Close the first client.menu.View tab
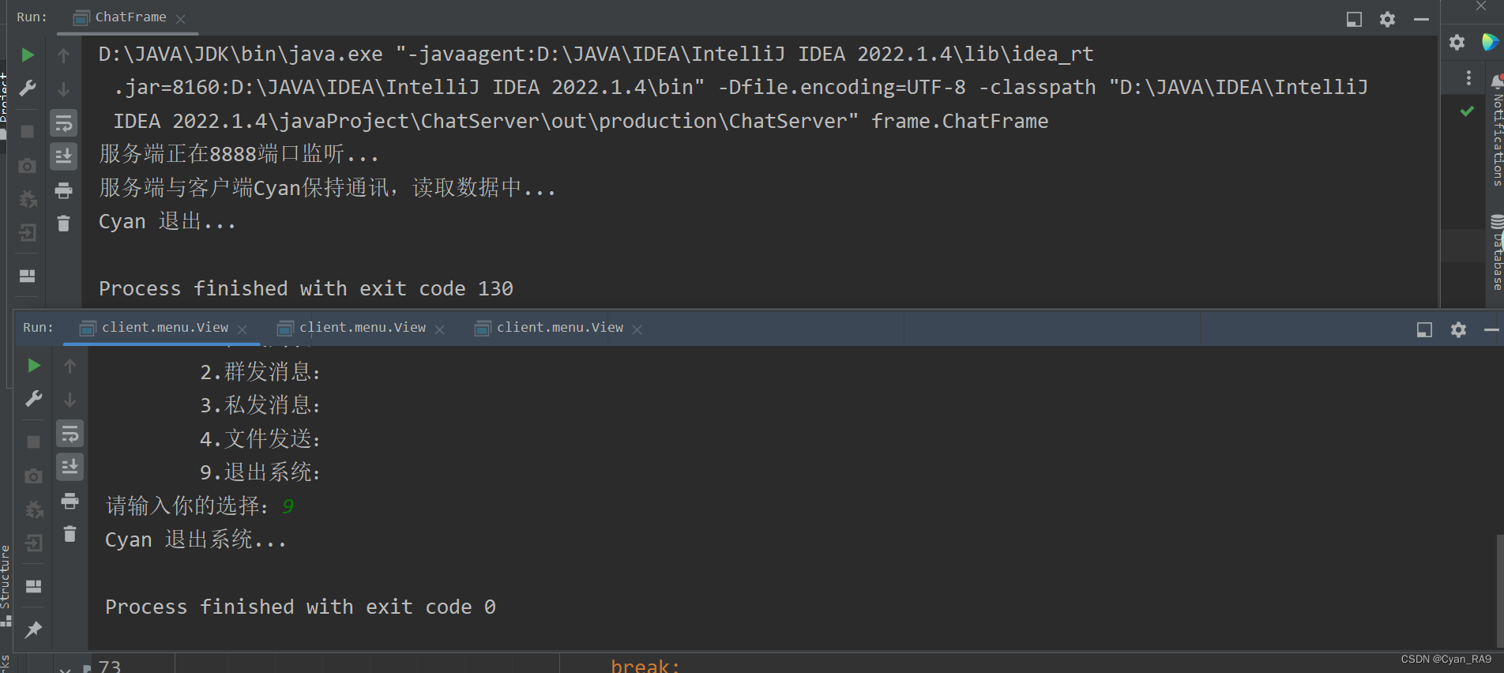The height and width of the screenshot is (673, 1504). point(243,329)
